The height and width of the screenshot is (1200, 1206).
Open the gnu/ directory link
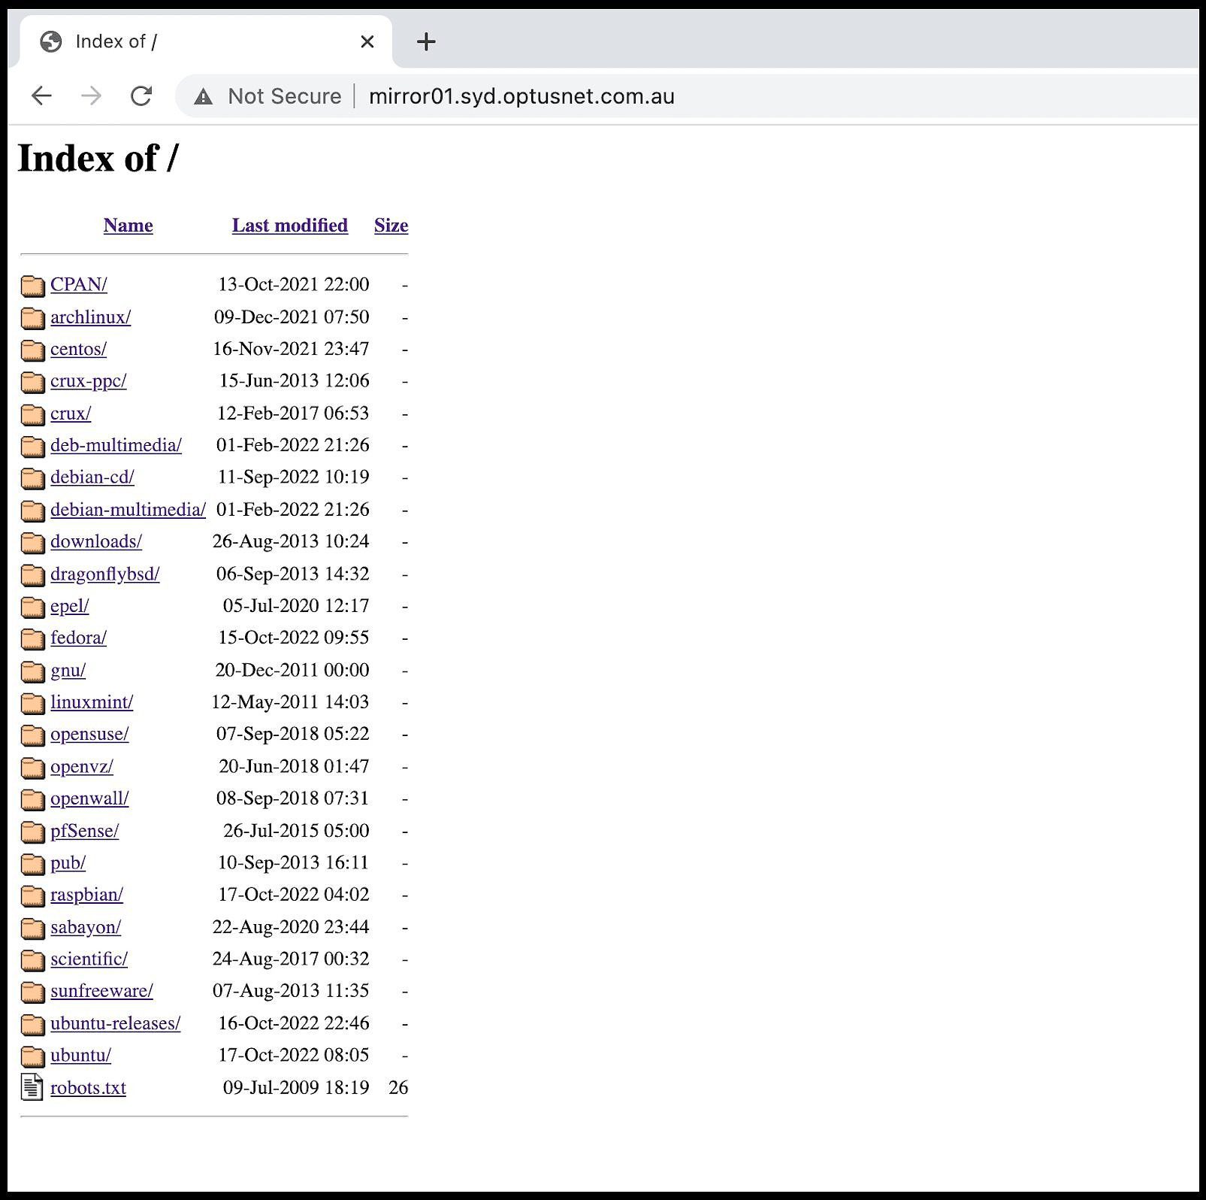68,670
